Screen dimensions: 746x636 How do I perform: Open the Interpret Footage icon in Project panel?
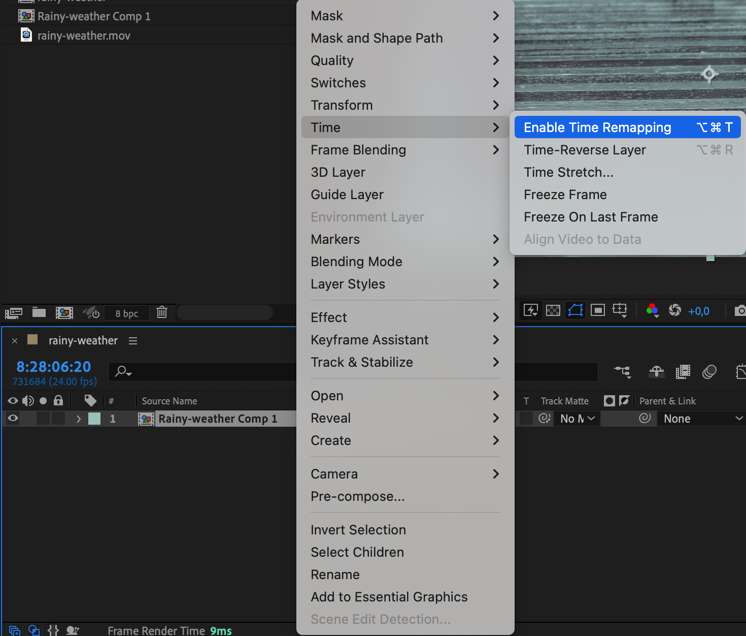(14, 312)
